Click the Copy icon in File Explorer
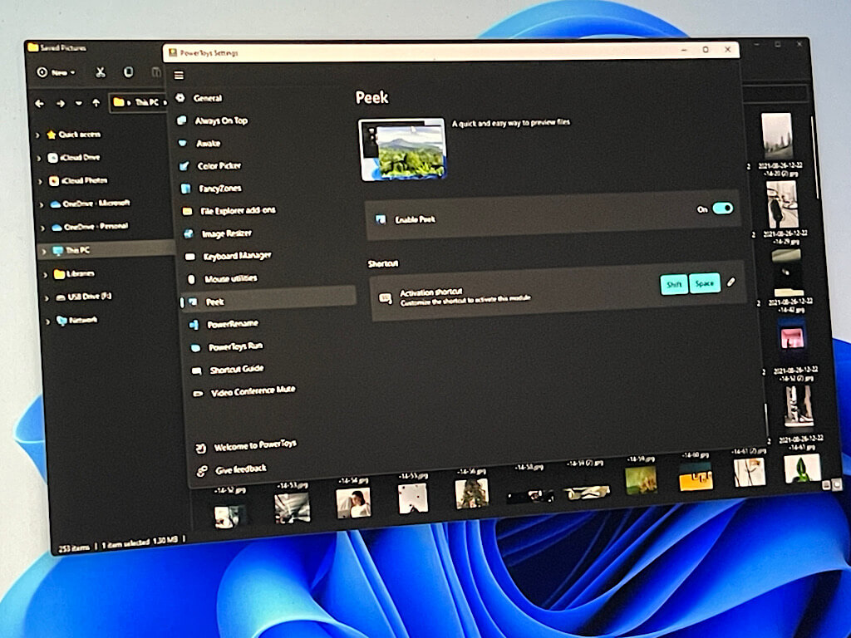The width and height of the screenshot is (851, 638). 129,72
